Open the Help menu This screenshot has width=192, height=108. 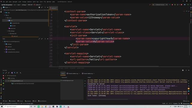[x=53, y=2]
